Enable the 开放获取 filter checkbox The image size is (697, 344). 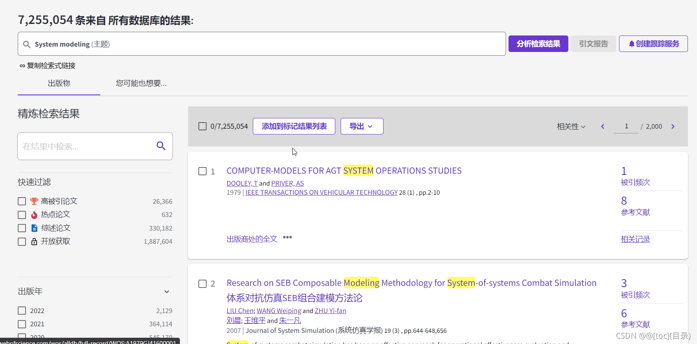coord(22,242)
